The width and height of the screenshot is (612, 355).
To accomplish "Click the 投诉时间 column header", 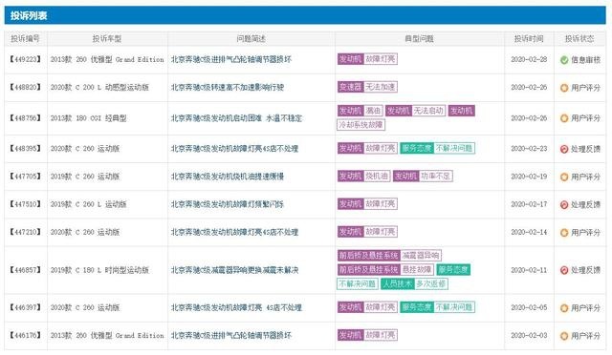I will point(529,38).
